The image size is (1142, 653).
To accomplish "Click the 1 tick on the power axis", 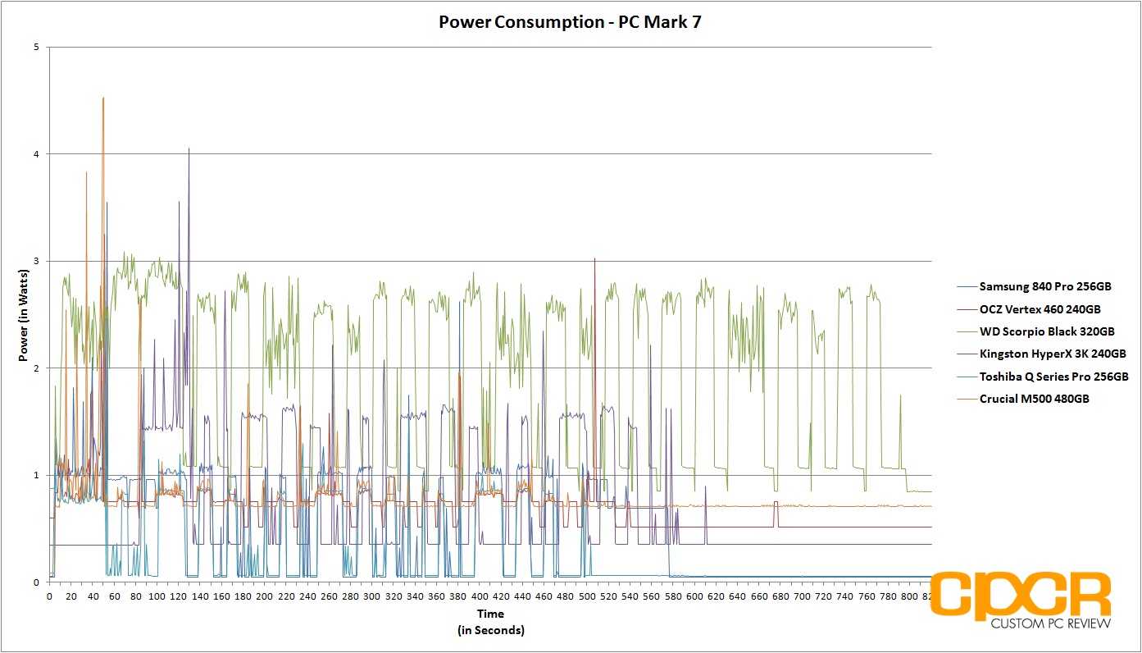I will pyautogui.click(x=37, y=476).
